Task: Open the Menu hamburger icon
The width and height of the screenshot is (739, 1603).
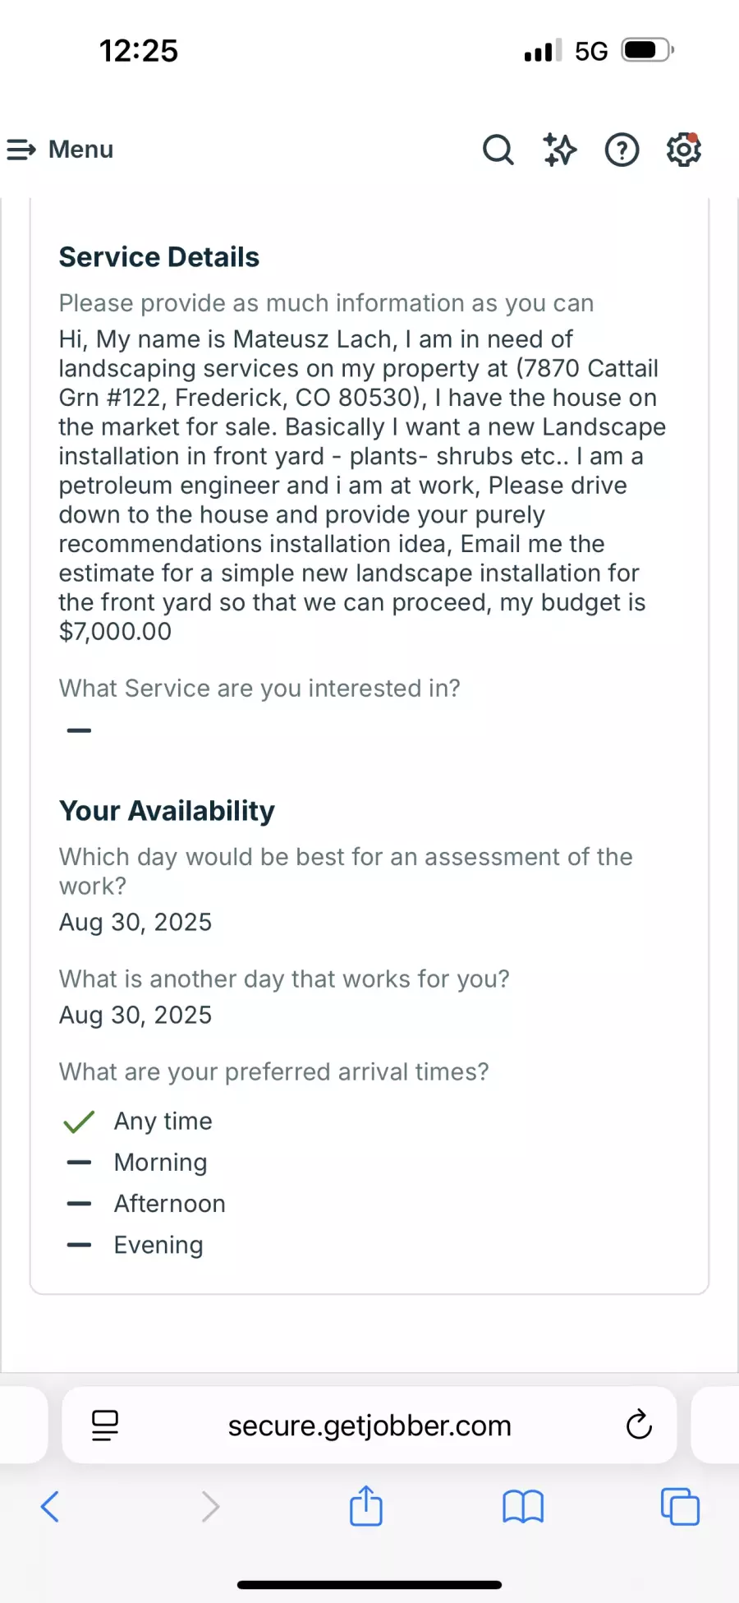Action: tap(21, 150)
